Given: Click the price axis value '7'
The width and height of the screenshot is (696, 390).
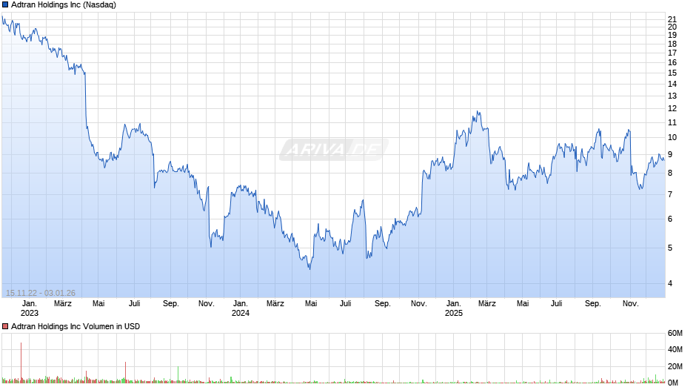Looking at the screenshot, I should 670,194.
